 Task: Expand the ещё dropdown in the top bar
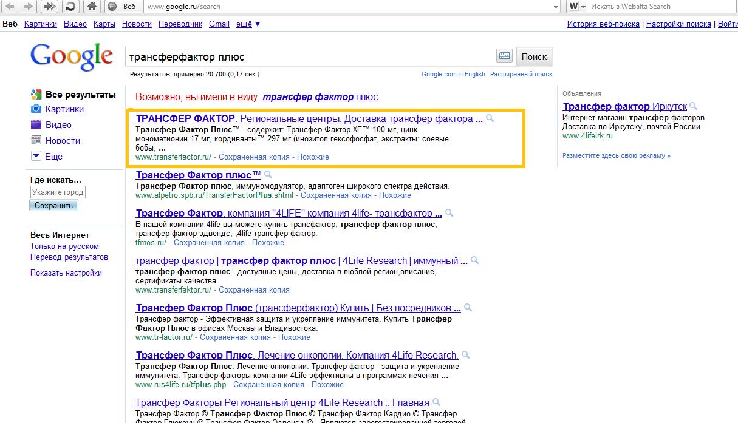248,24
